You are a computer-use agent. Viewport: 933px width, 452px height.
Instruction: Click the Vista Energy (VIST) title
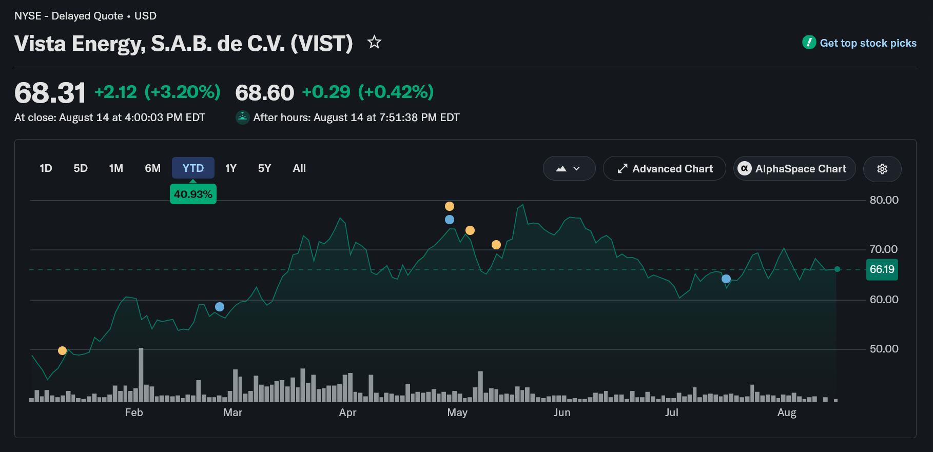[x=184, y=44]
